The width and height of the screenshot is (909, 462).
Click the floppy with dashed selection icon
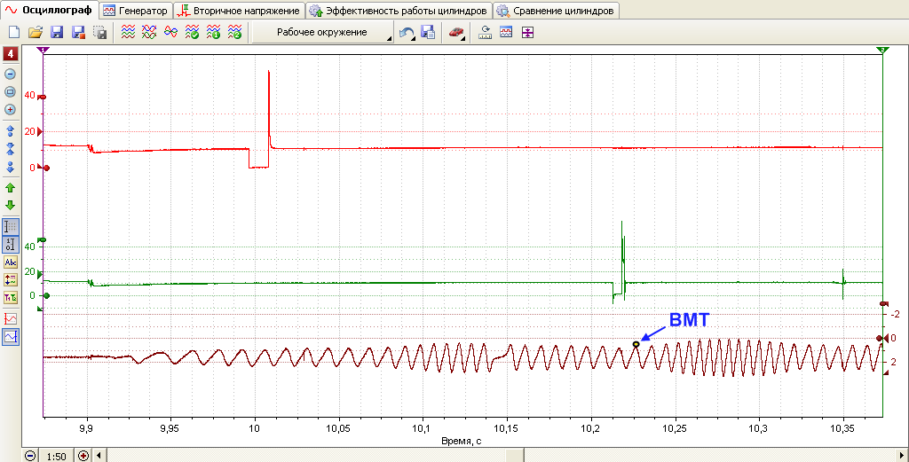point(99,33)
